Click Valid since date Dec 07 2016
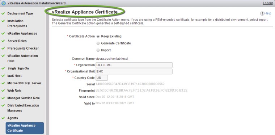 pyautogui.click(x=115, y=97)
